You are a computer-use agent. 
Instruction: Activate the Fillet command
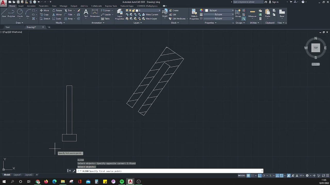(68, 15)
